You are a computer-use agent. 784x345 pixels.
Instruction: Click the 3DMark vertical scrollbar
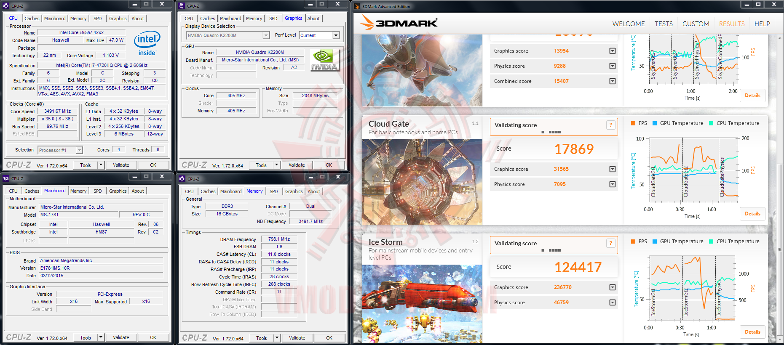(779, 189)
